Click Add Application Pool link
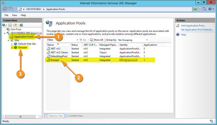 coord(193,26)
